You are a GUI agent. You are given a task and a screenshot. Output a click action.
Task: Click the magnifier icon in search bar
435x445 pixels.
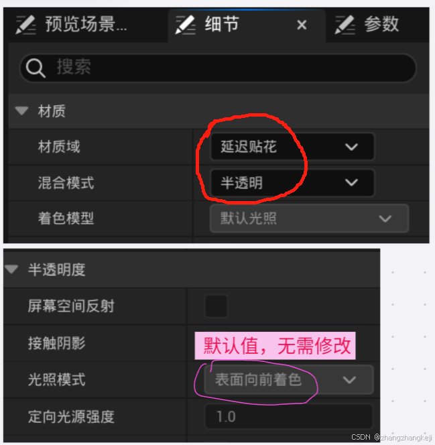click(36, 68)
